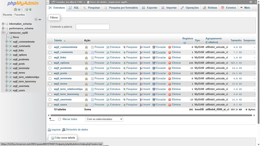Star the wpjf_users table as favorite
This screenshot has width=260, height=146.
(86, 105)
